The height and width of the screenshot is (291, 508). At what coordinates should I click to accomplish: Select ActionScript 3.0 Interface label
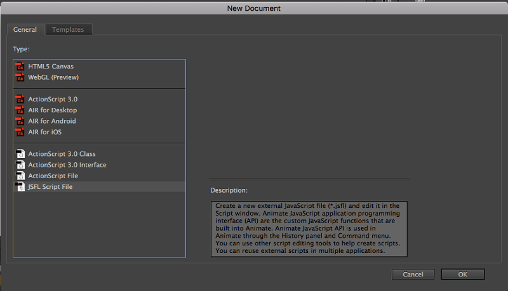pyautogui.click(x=67, y=165)
